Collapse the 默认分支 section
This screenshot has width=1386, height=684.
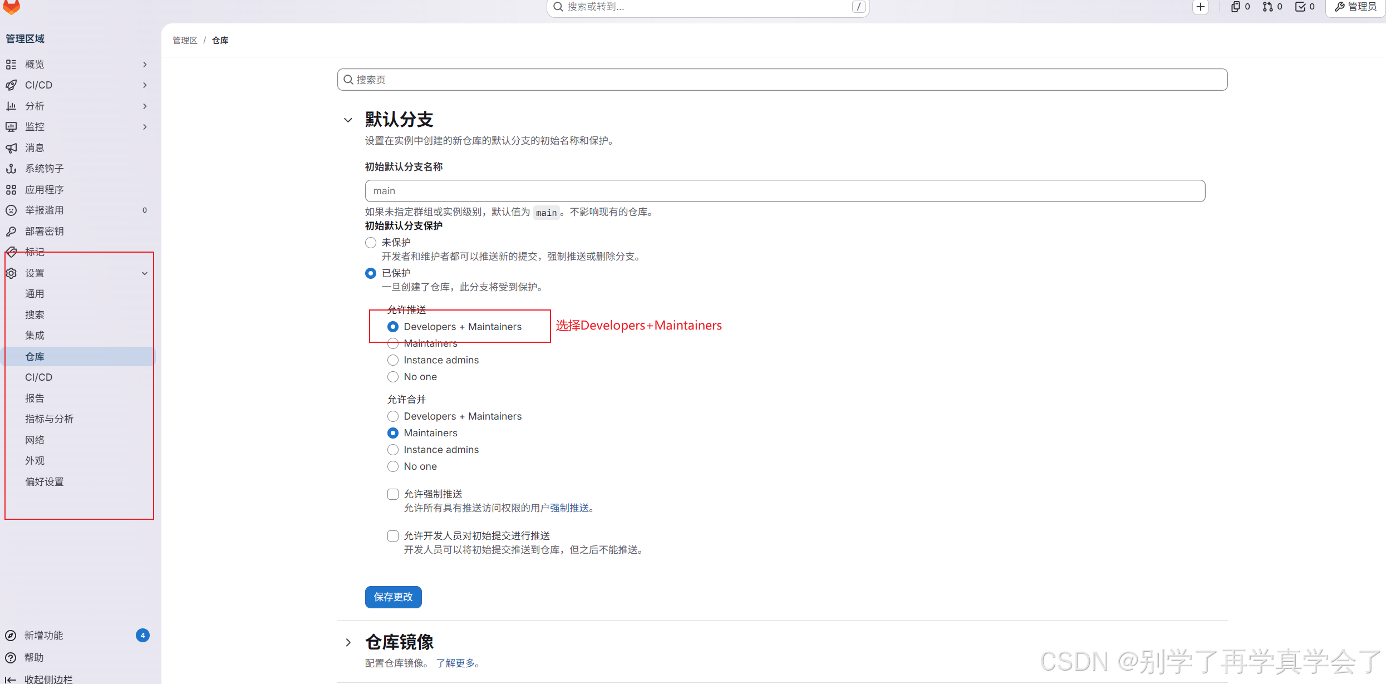(x=348, y=120)
